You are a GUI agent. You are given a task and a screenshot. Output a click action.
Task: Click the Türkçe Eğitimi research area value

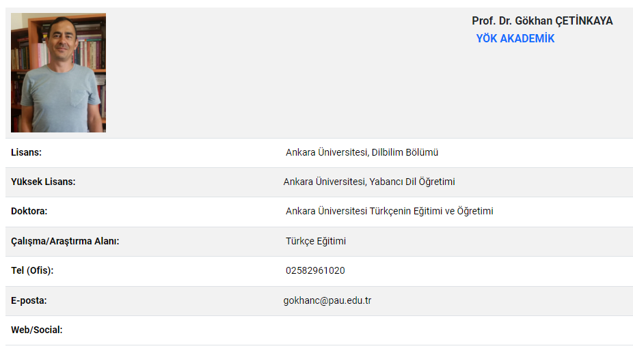pyautogui.click(x=316, y=241)
